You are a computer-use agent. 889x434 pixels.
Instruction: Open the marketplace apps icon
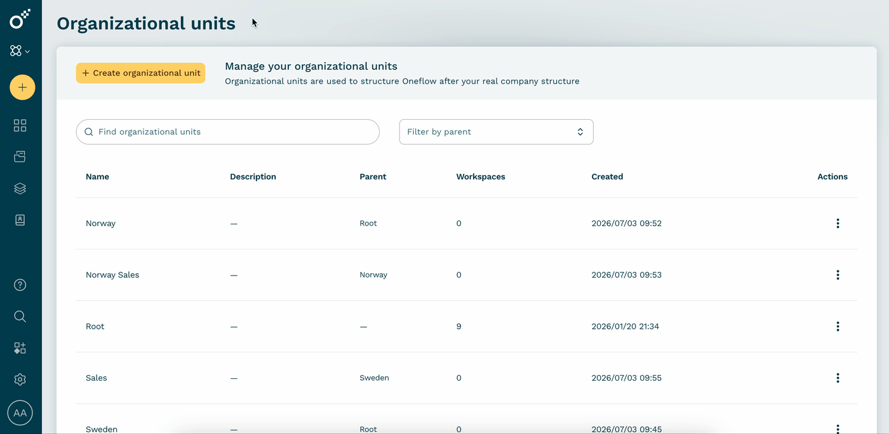tap(20, 348)
